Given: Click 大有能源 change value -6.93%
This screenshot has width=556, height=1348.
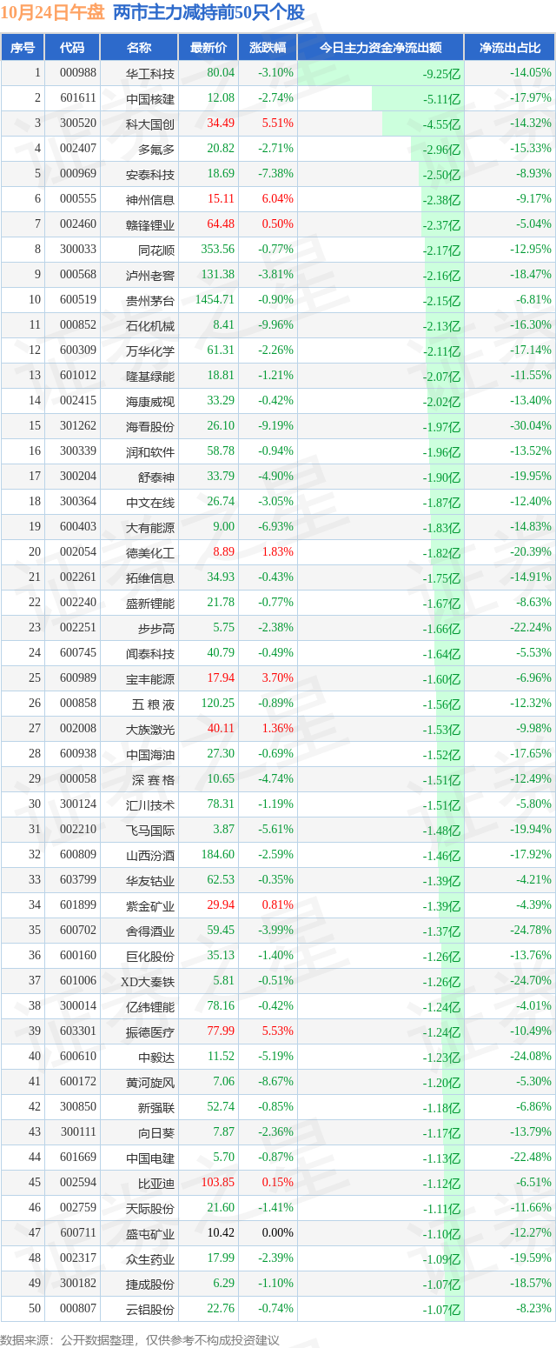Looking at the screenshot, I should pos(276,527).
